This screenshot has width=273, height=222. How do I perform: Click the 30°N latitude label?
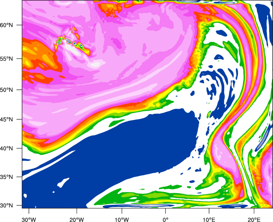tap(6, 206)
